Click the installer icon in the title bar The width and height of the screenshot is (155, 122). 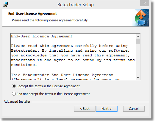[x=5, y=4]
